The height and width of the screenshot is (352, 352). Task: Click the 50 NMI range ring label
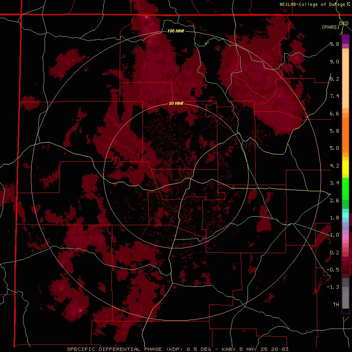[176, 103]
